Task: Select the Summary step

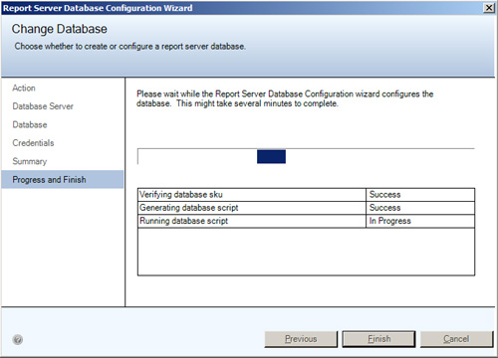Action: [30, 161]
